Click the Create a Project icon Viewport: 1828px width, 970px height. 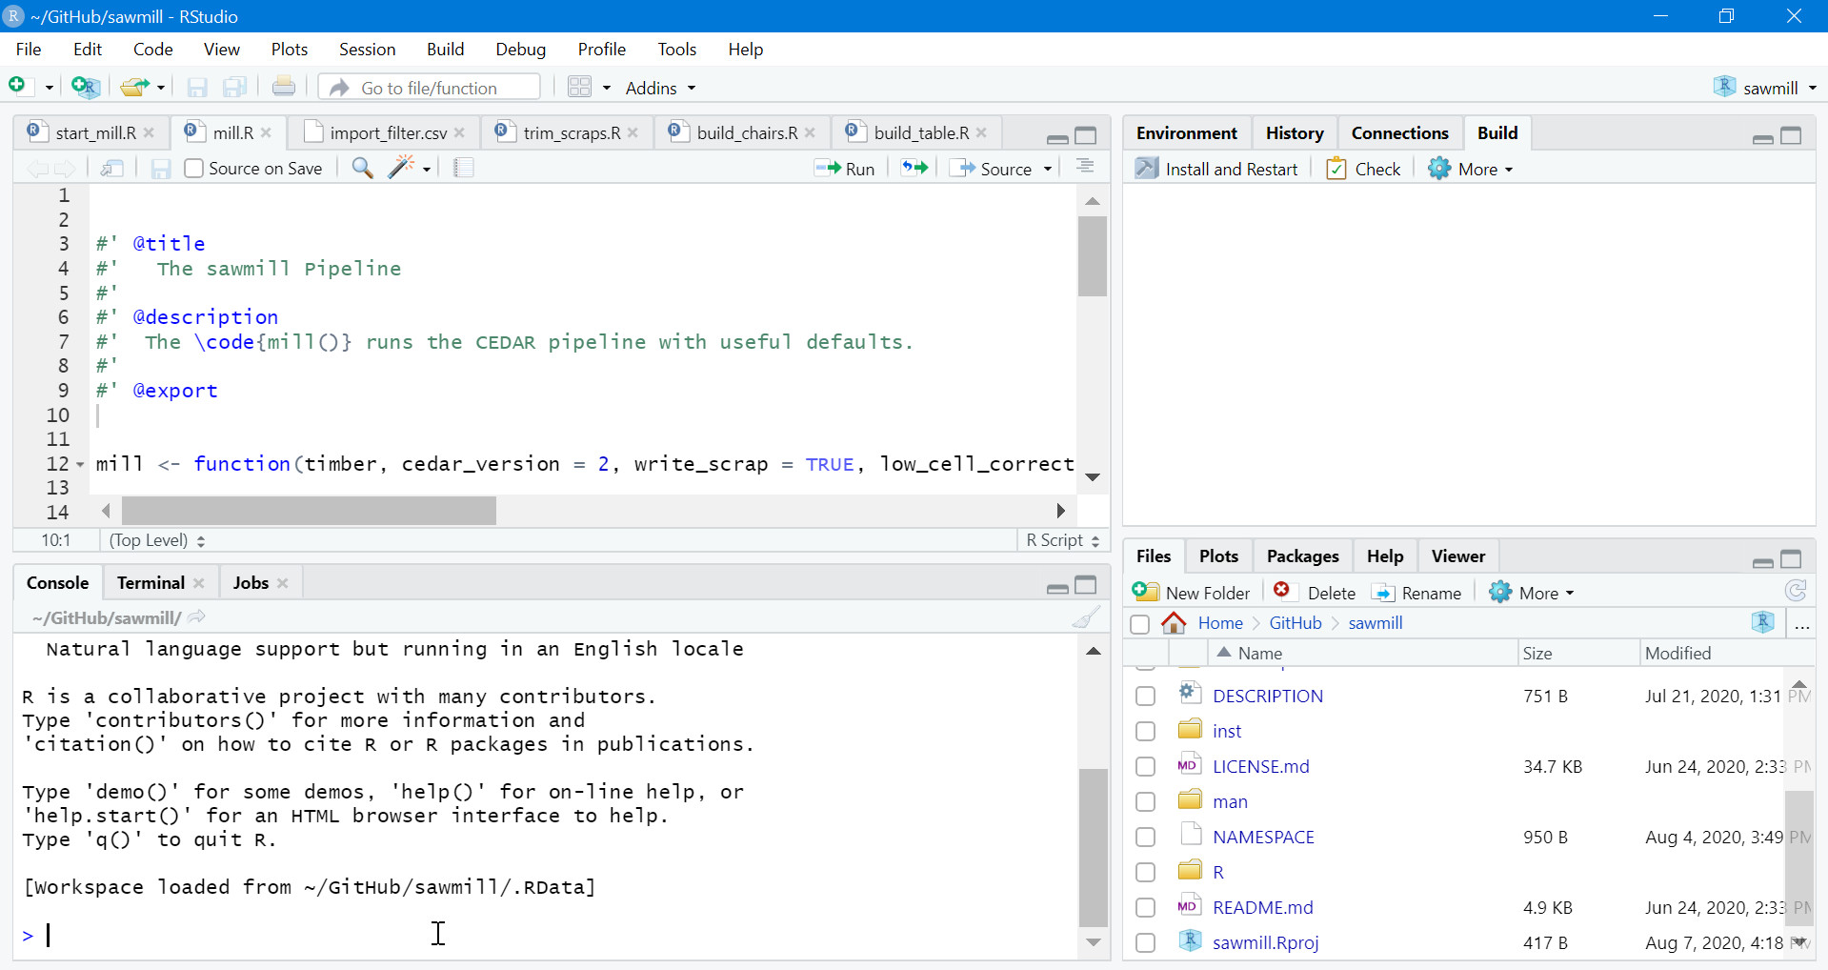coord(86,87)
